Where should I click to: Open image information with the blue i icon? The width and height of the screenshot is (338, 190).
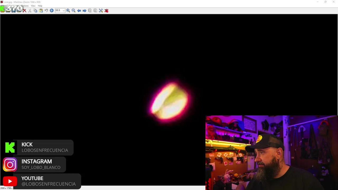51,11
